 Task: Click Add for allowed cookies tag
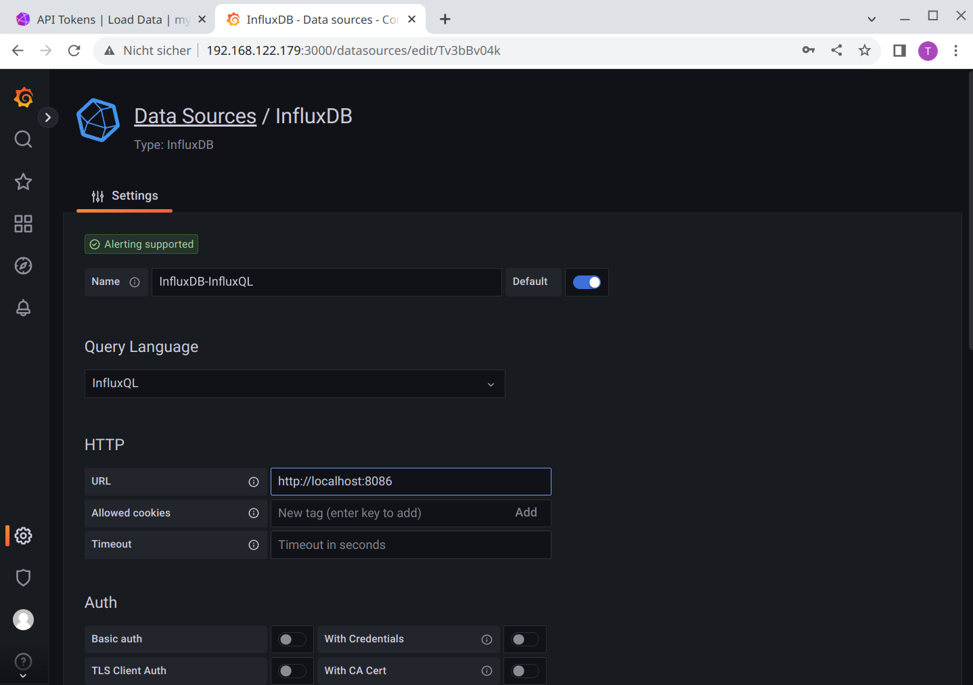click(x=526, y=512)
